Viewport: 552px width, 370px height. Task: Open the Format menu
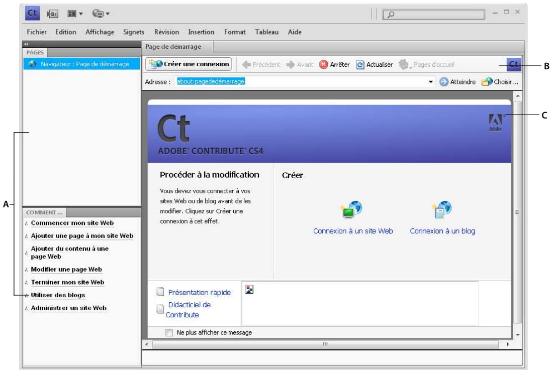point(235,32)
